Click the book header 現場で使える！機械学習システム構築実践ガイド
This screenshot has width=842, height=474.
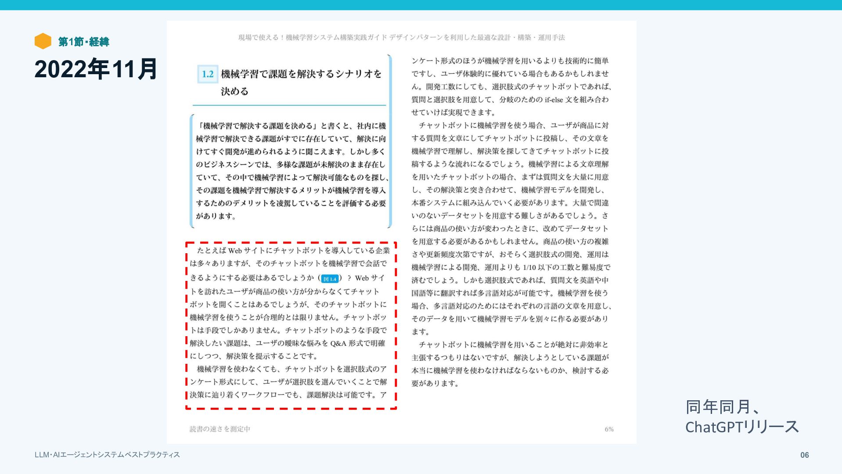tap(401, 38)
